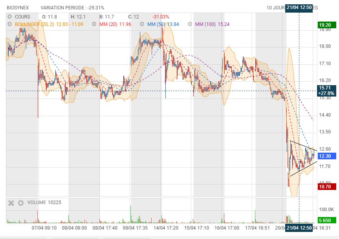The image size is (339, 239).
Task: Click the blue 12.30 current price tag
Action: (x=327, y=156)
